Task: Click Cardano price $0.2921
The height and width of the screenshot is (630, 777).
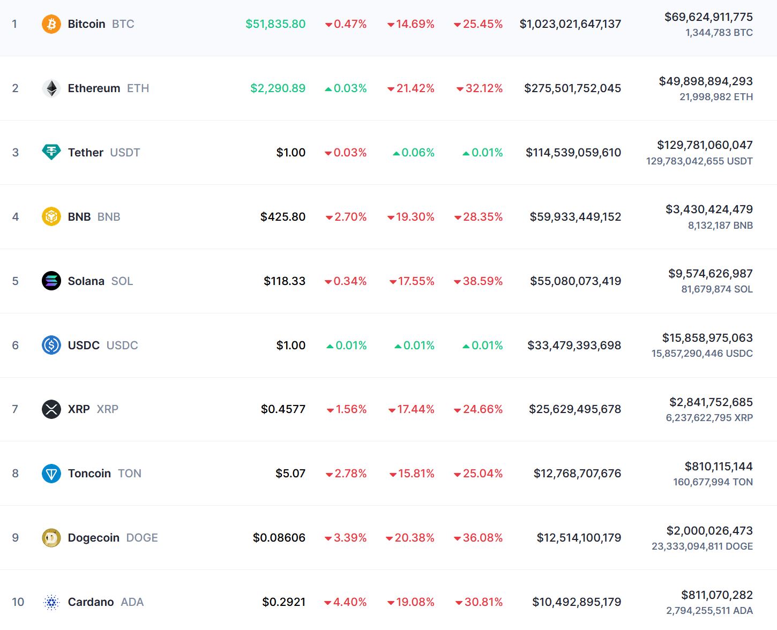Action: 283,602
